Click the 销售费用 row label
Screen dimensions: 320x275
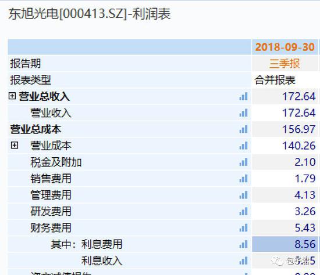[x=51, y=179]
